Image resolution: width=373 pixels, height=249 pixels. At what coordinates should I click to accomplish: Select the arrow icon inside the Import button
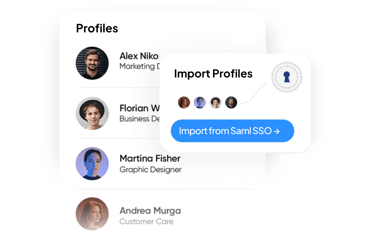276,131
